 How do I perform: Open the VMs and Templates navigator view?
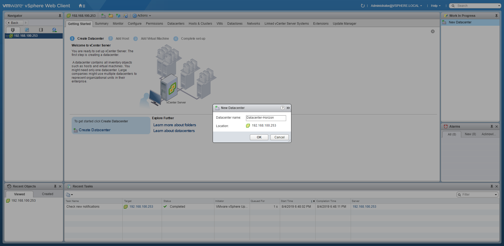[x=27, y=30]
